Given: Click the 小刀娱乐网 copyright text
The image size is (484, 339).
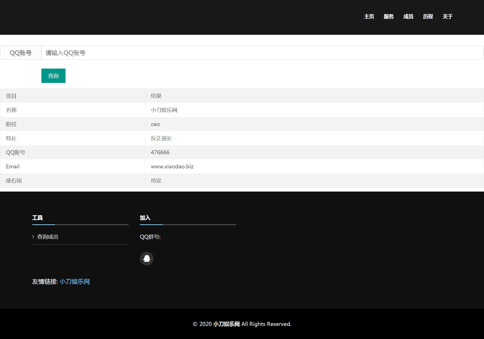Looking at the screenshot, I should (226, 324).
